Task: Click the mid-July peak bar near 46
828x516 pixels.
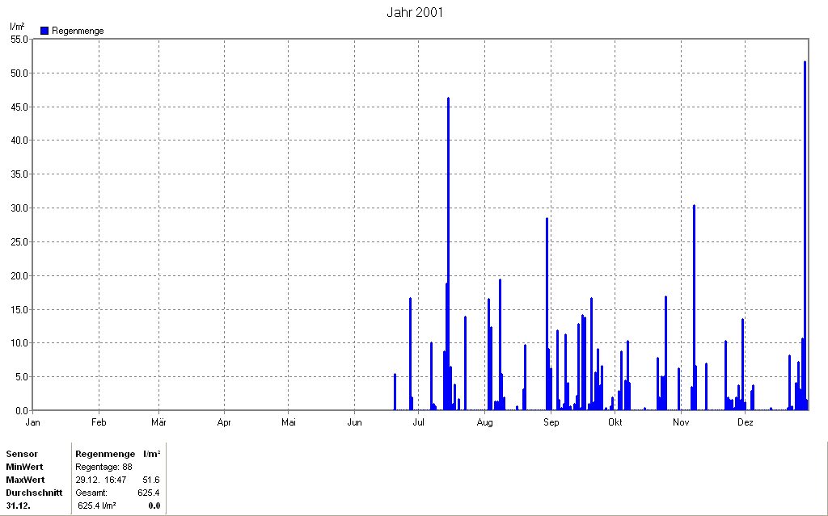Action: point(448,254)
